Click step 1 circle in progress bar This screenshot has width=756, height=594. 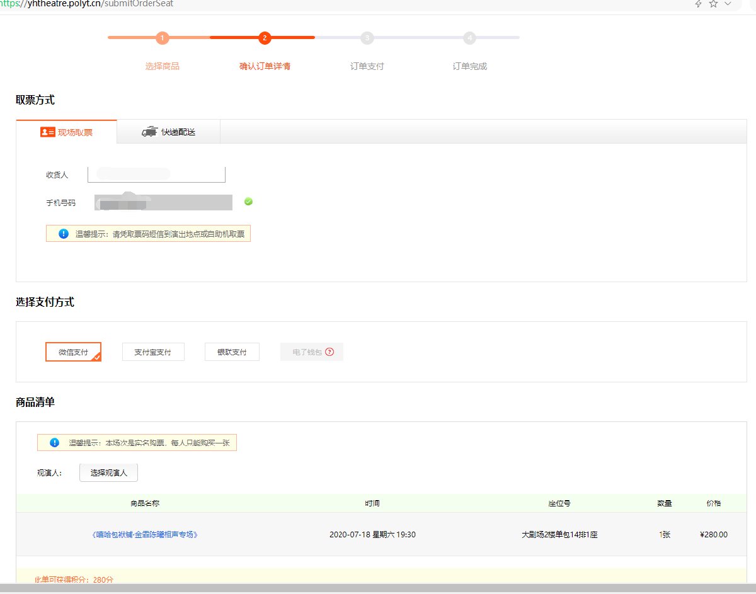click(x=162, y=38)
